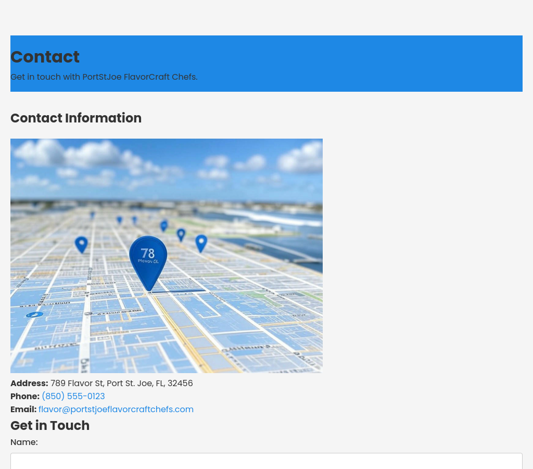The height and width of the screenshot is (469, 533).
Task: Click the flat blue oval marker on the map
Action: tap(34, 315)
